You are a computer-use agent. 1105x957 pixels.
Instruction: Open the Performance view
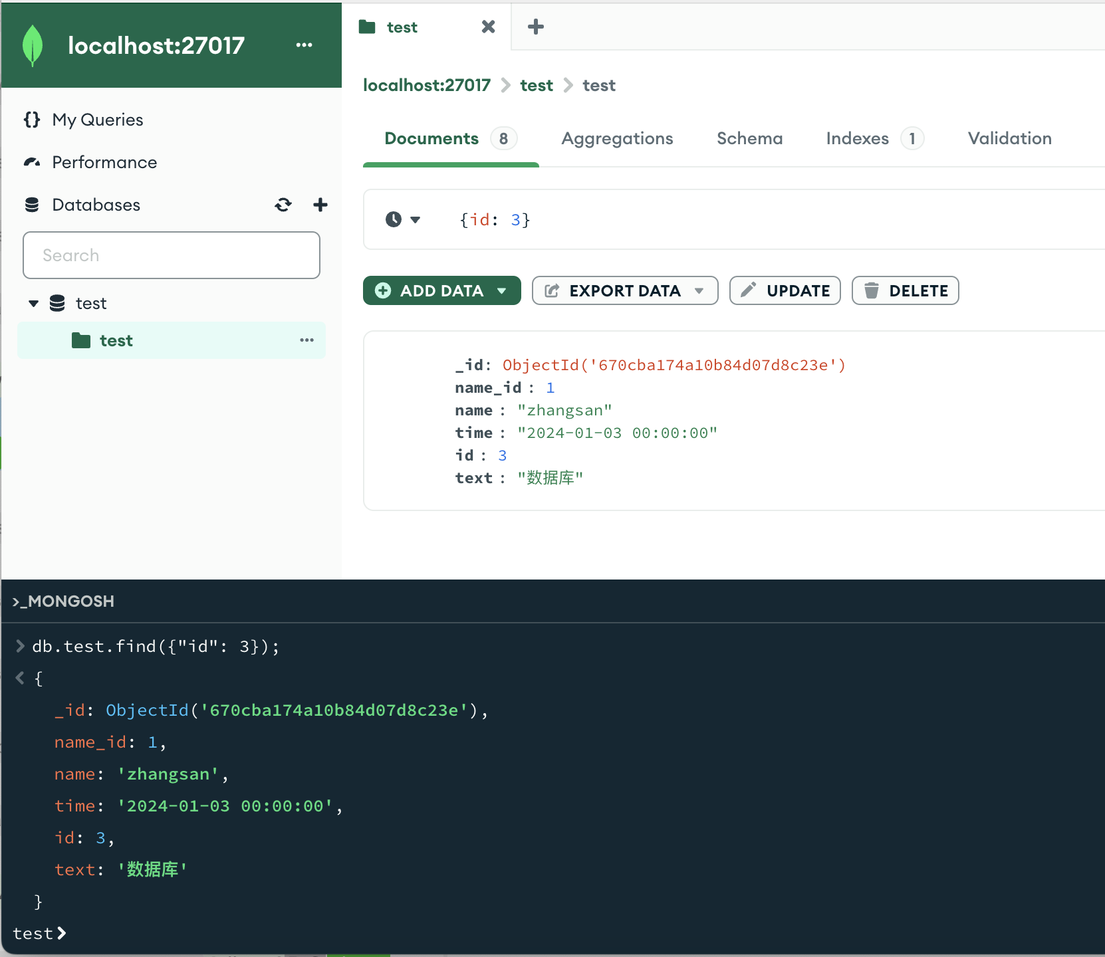point(104,162)
